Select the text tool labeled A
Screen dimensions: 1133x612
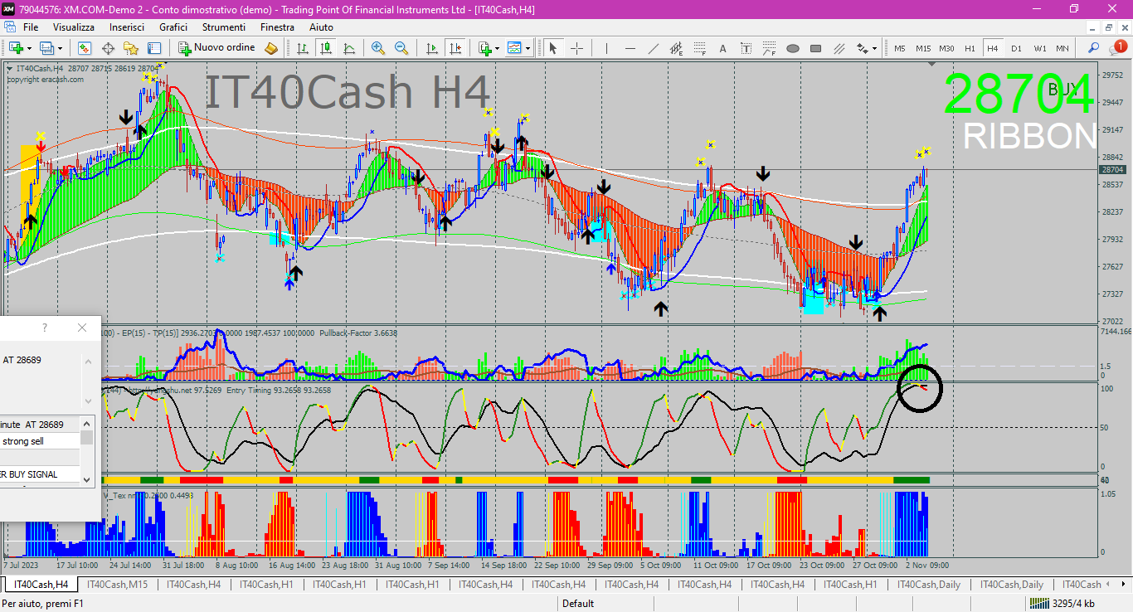722,48
